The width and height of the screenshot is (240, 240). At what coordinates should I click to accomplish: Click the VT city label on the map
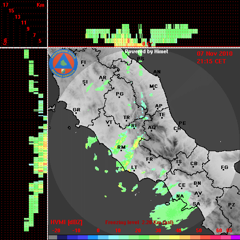109,122
